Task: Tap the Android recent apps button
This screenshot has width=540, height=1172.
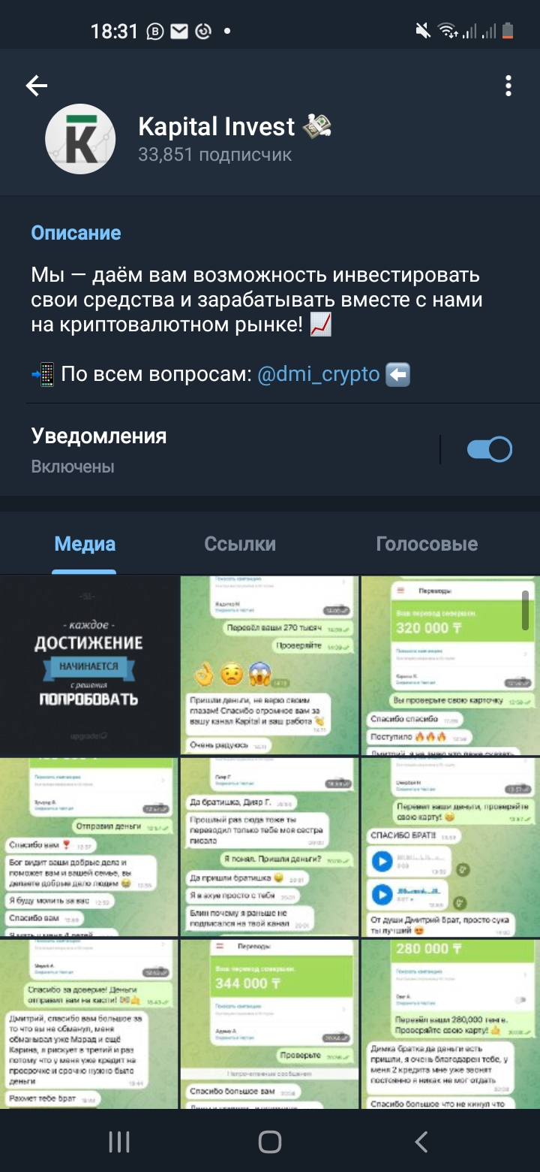Action: (x=119, y=1142)
